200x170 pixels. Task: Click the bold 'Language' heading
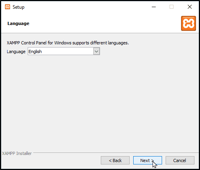click(18, 23)
